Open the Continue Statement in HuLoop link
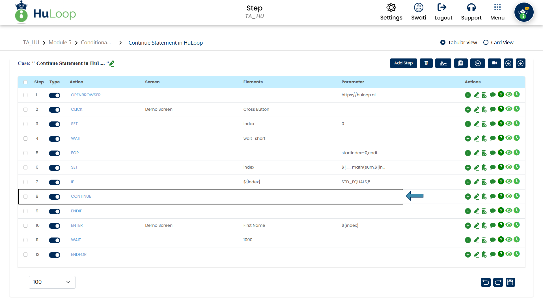Image resolution: width=543 pixels, height=305 pixels. point(165,43)
